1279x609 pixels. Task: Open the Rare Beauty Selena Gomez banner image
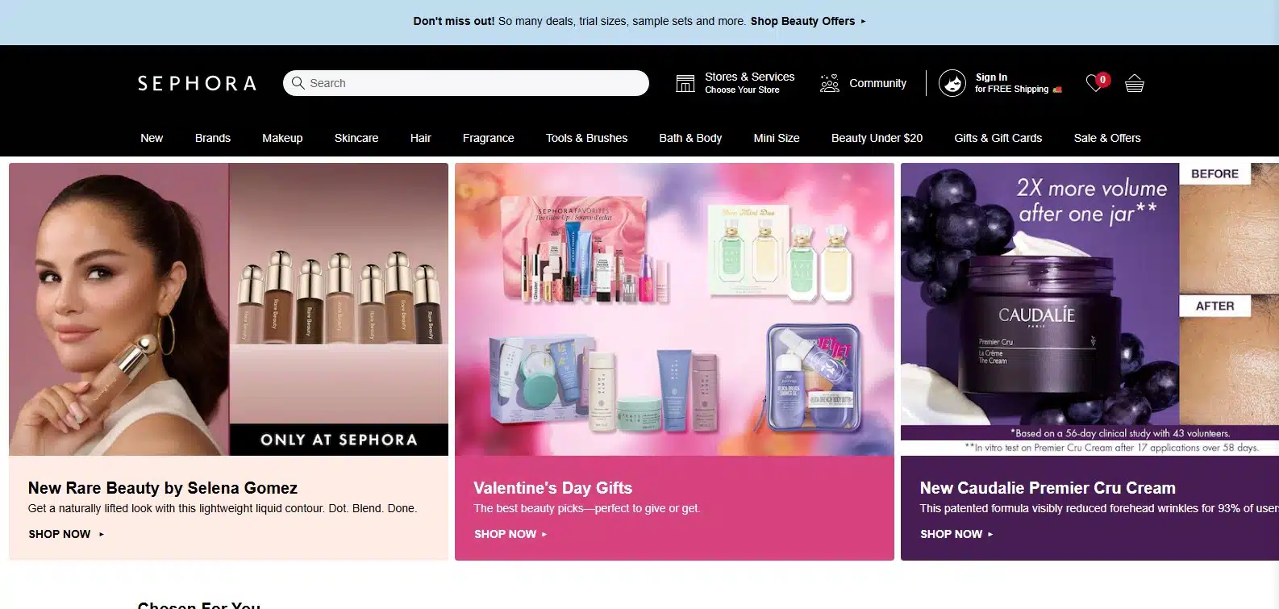coord(228,309)
